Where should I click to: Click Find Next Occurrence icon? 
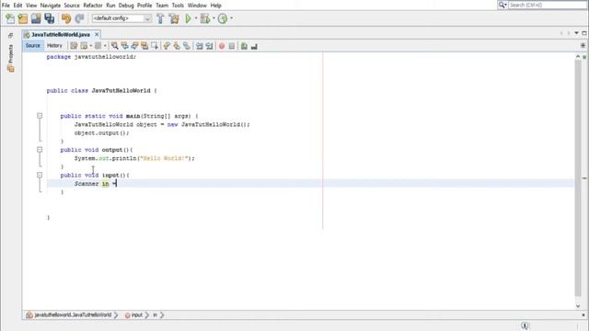[134, 46]
